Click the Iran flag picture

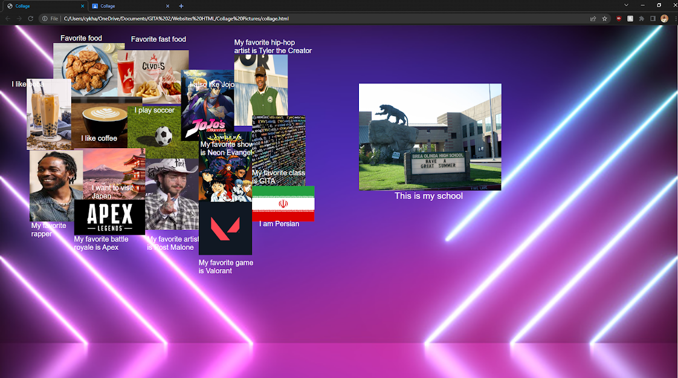[283, 203]
